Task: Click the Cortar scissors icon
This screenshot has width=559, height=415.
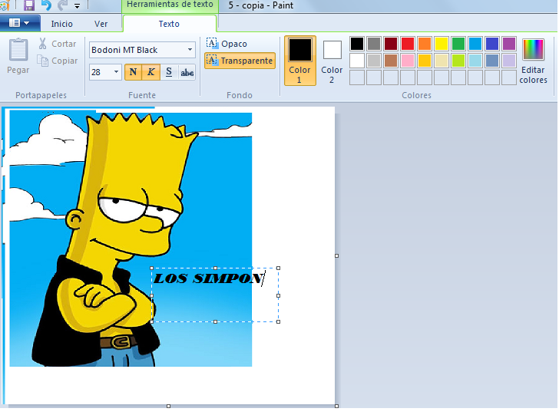Action: coord(43,44)
